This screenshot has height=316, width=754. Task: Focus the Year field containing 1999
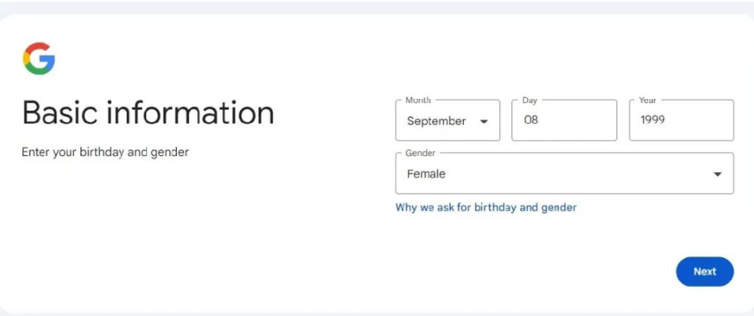682,121
